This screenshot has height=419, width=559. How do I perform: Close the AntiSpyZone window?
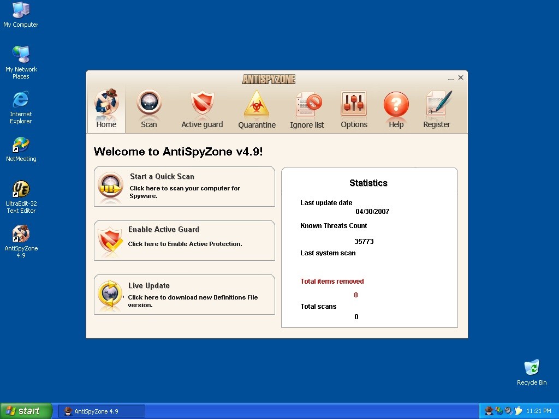[x=461, y=77]
